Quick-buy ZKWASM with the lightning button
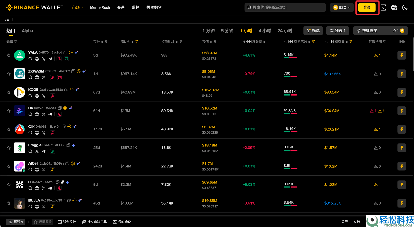This screenshot has width=414, height=227. click(x=402, y=74)
